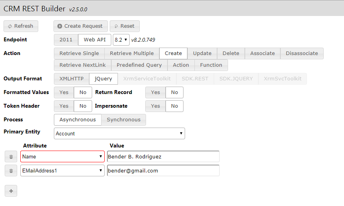Open the 8.2 version dropdown
The image size is (344, 206).
(x=121, y=40)
